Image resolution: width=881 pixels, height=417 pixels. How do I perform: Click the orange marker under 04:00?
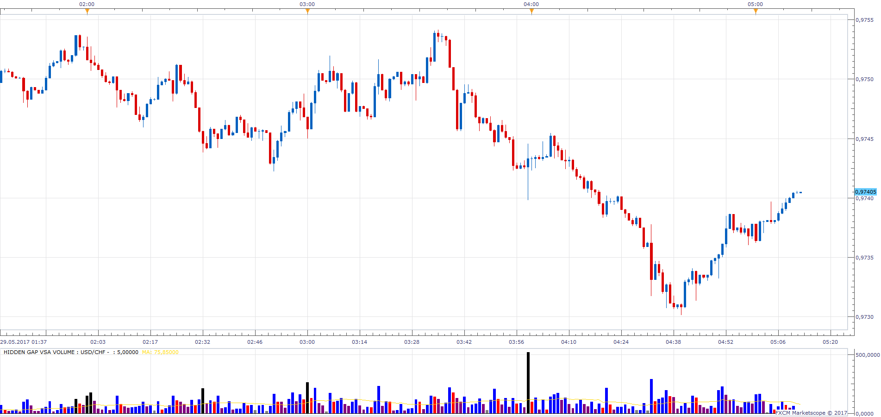[x=531, y=12]
